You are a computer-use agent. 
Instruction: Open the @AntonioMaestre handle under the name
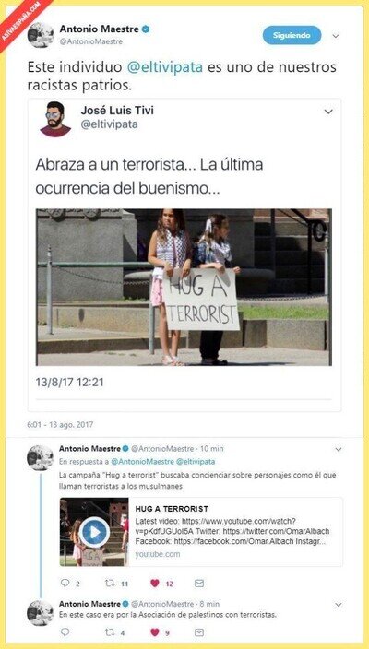[91, 41]
